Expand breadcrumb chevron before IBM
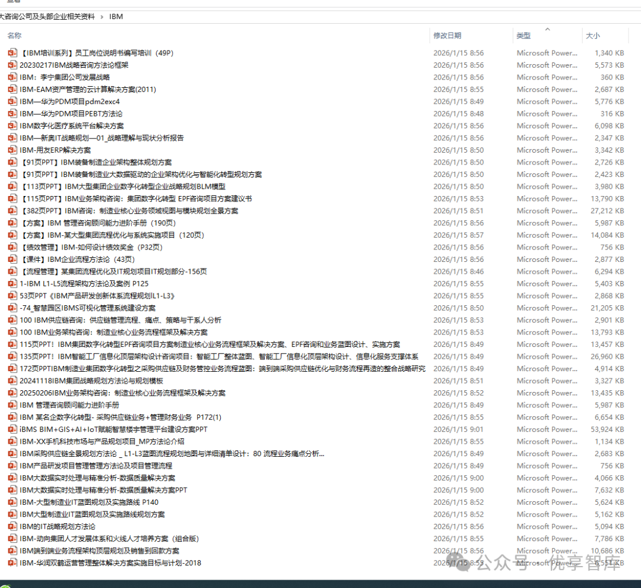Screen dimensions: 641x588 point(102,17)
